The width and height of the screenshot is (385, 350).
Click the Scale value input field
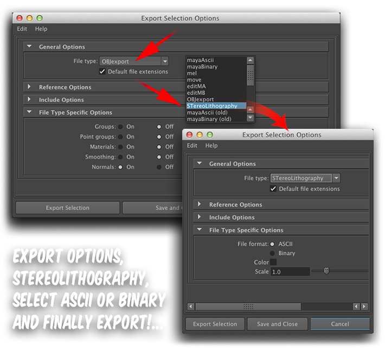pos(290,271)
